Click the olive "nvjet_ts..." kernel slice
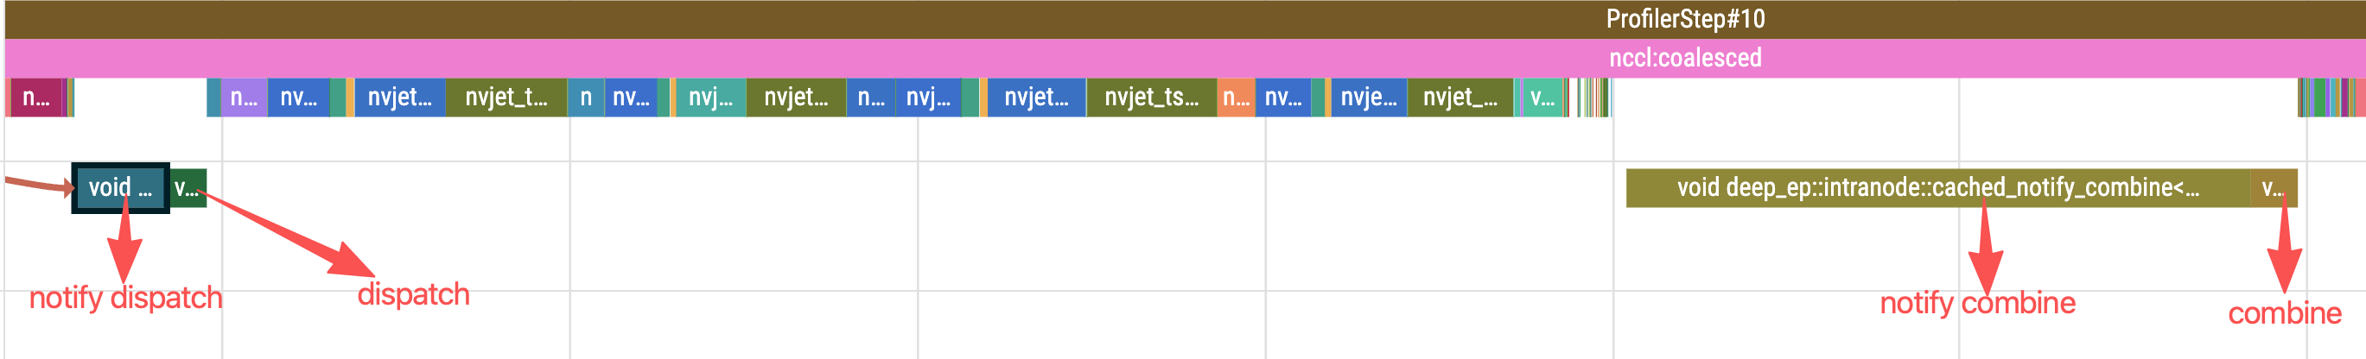Viewport: 2366px width, 359px height. click(1151, 98)
